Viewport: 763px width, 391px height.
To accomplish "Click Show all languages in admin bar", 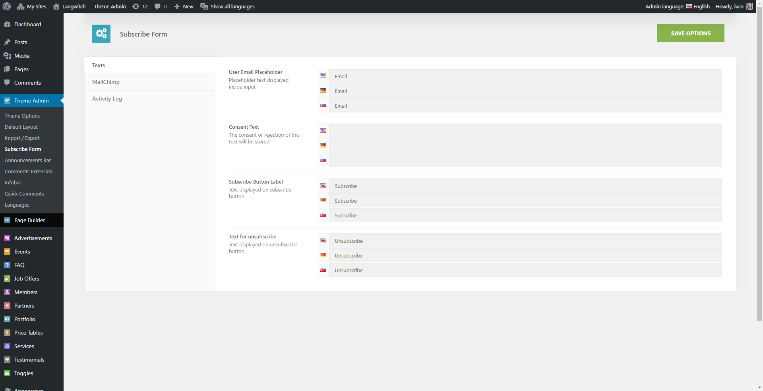I will [227, 6].
